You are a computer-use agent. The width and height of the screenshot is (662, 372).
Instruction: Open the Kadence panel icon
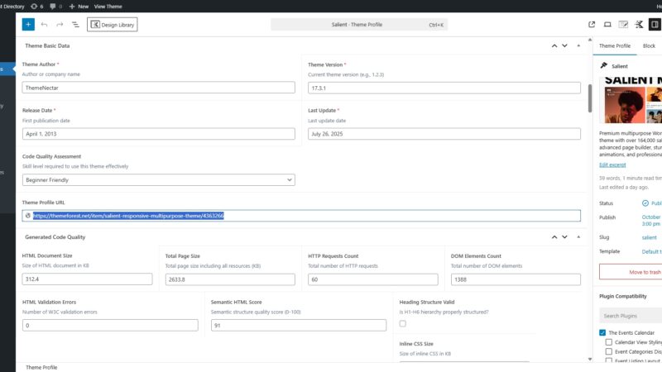639,25
